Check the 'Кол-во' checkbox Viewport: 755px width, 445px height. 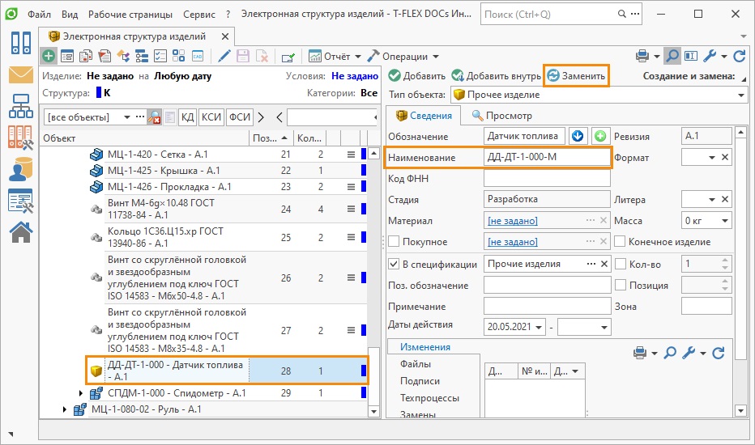click(621, 264)
